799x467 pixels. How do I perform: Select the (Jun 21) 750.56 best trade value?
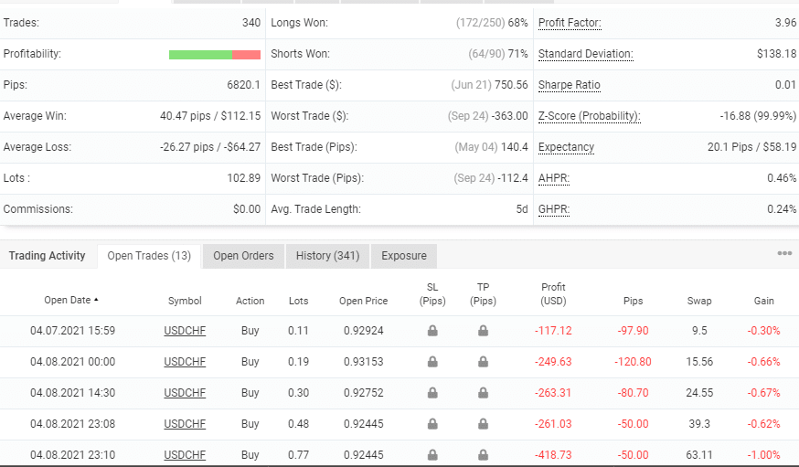[489, 85]
